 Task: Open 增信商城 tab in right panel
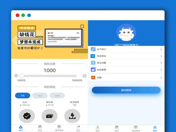136,128
